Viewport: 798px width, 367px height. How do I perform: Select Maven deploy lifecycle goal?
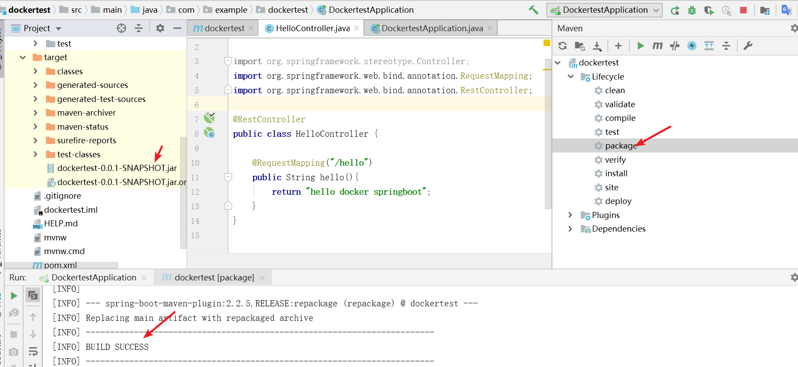(x=618, y=201)
